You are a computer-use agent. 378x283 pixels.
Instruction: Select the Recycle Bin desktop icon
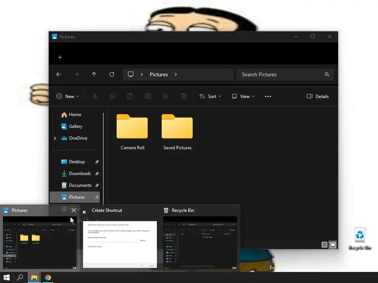coord(360,238)
